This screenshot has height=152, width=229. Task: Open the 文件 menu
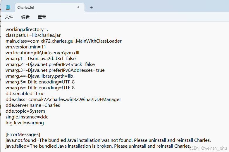click(x=9, y=17)
